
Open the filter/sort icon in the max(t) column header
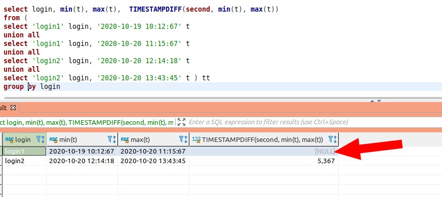183,139
